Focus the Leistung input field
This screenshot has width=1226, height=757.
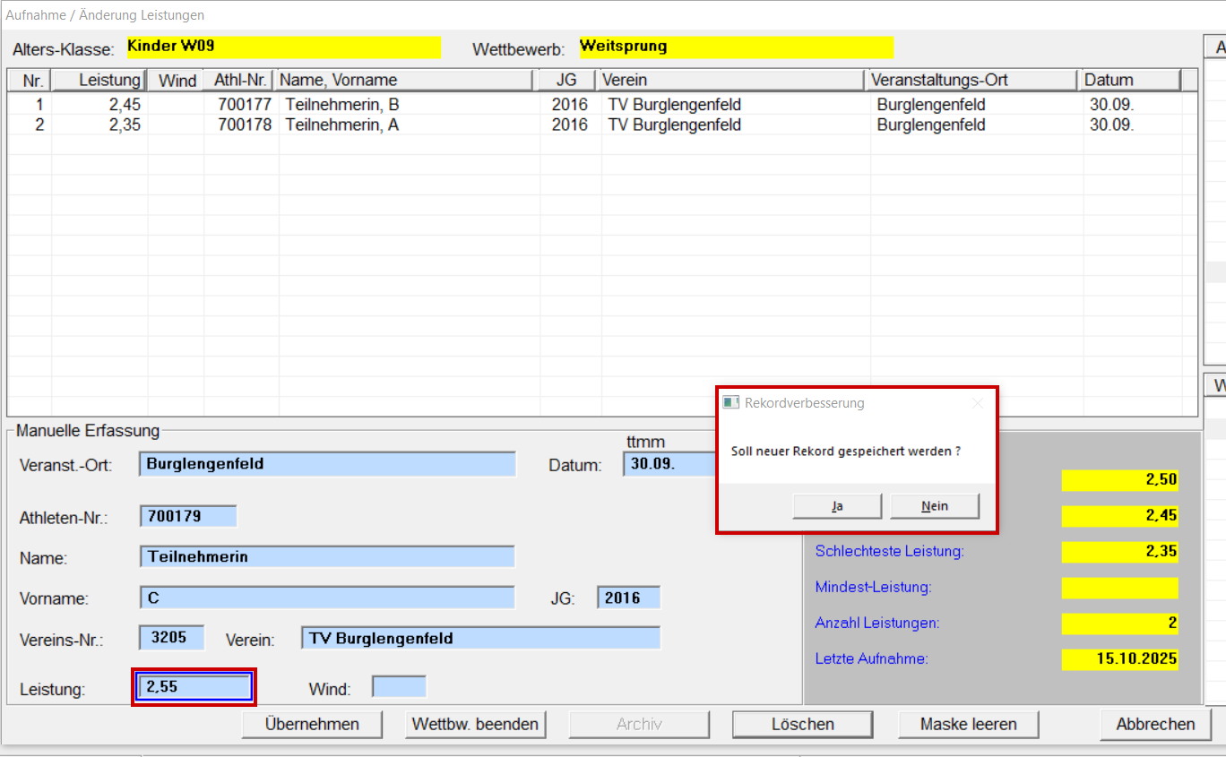tap(194, 687)
